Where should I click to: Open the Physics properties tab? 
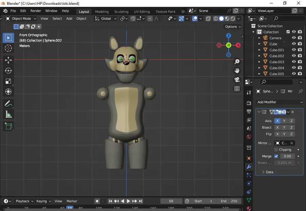[x=249, y=183]
